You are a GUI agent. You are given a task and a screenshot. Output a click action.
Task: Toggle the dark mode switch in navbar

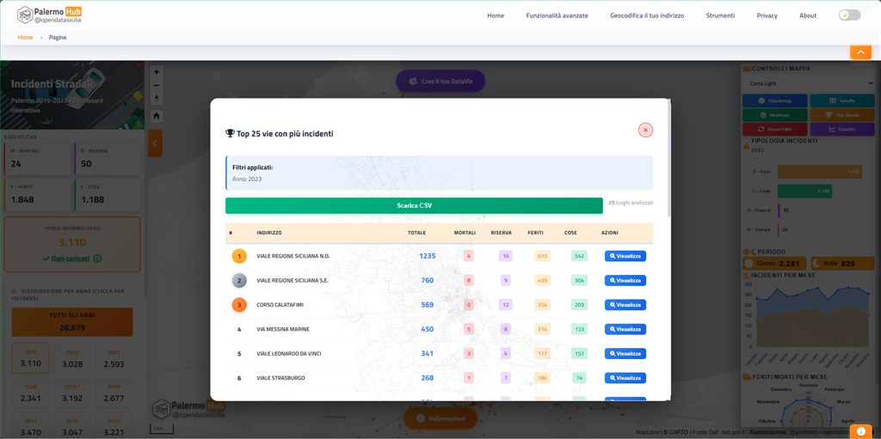point(849,15)
